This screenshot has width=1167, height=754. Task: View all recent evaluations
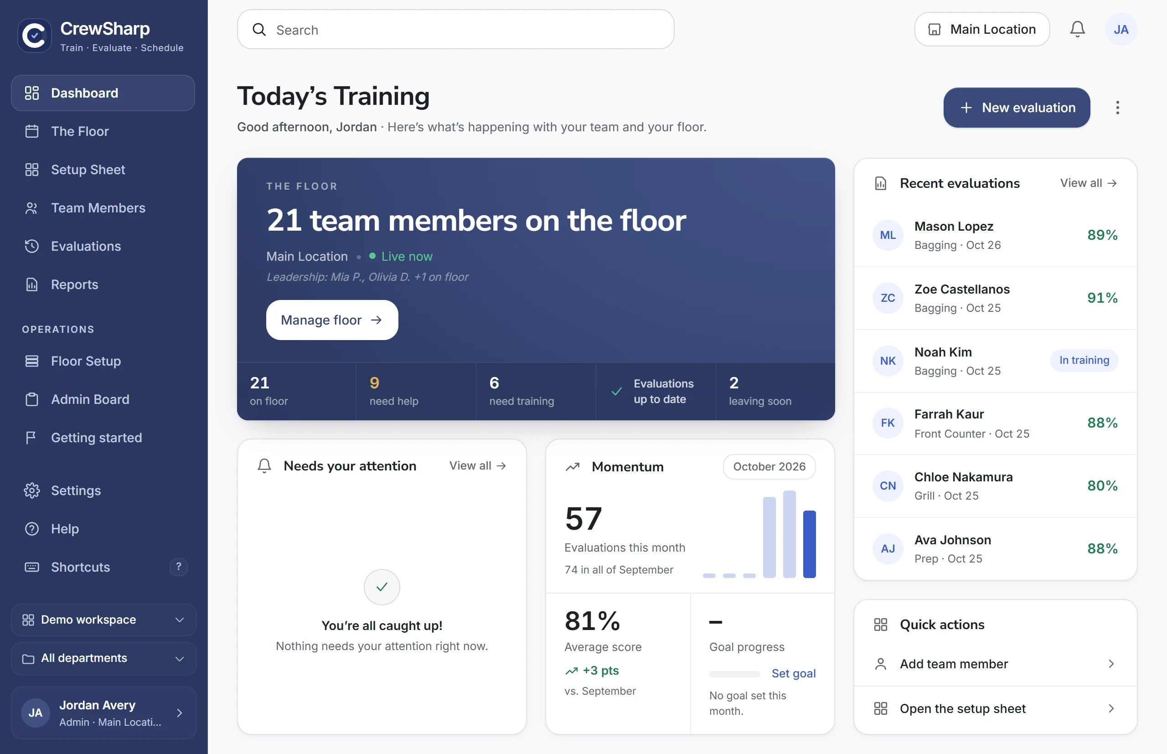(x=1088, y=183)
